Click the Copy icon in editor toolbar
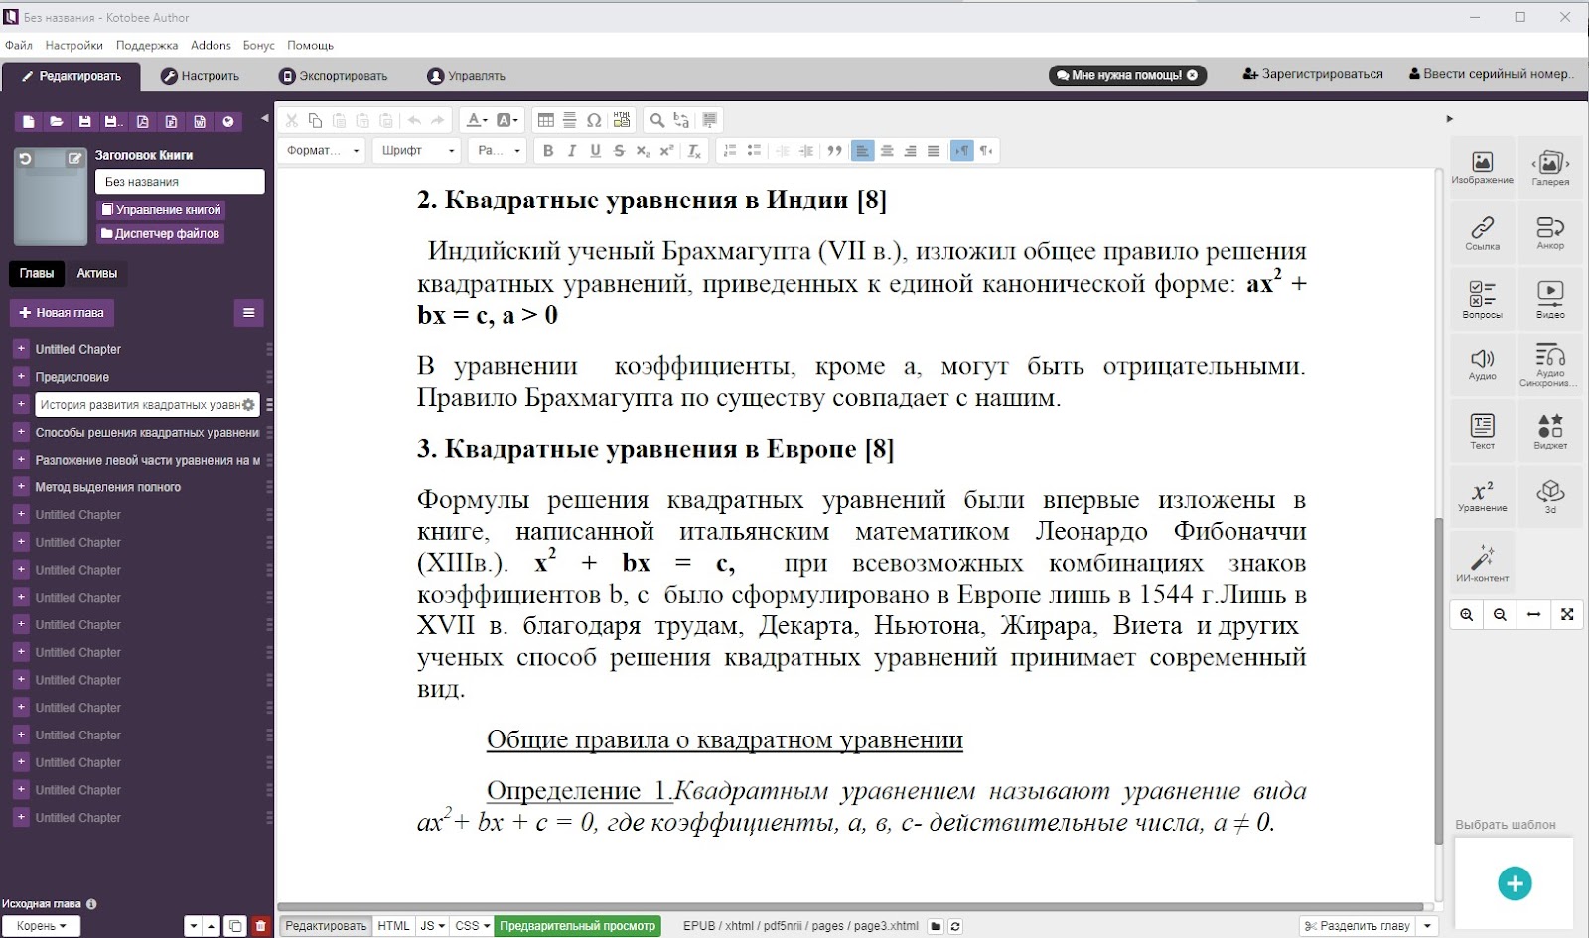The height and width of the screenshot is (938, 1589). [x=316, y=120]
